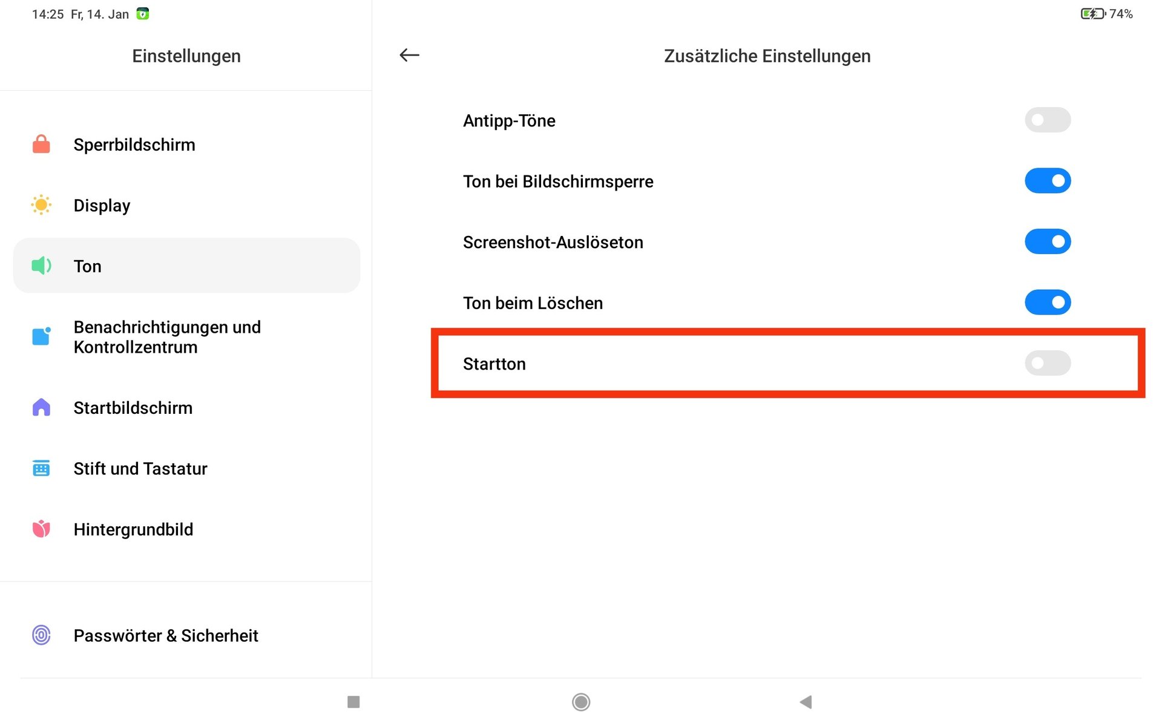The image size is (1162, 726).
Task: Tap the triangle back navigation button
Action: point(806,702)
